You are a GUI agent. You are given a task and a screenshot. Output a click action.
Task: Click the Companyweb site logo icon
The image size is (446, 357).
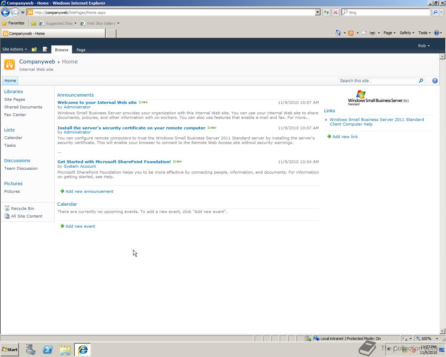[x=9, y=64]
